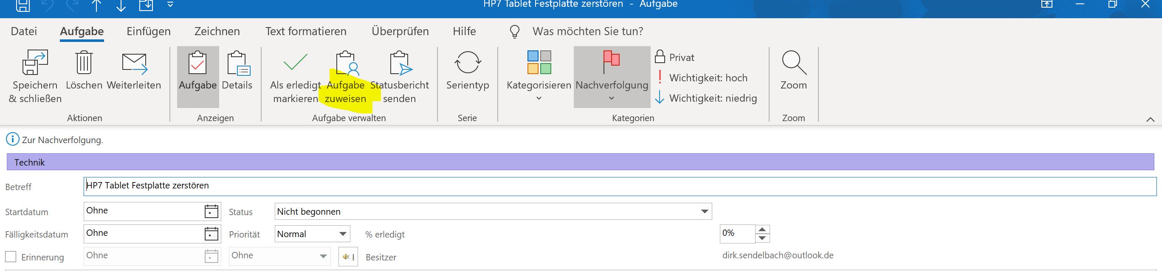Decrease % erledigt with down arrow
The width and height of the screenshot is (1162, 271).
pos(762,238)
